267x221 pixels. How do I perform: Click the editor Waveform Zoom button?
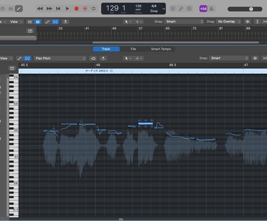[x=255, y=58]
